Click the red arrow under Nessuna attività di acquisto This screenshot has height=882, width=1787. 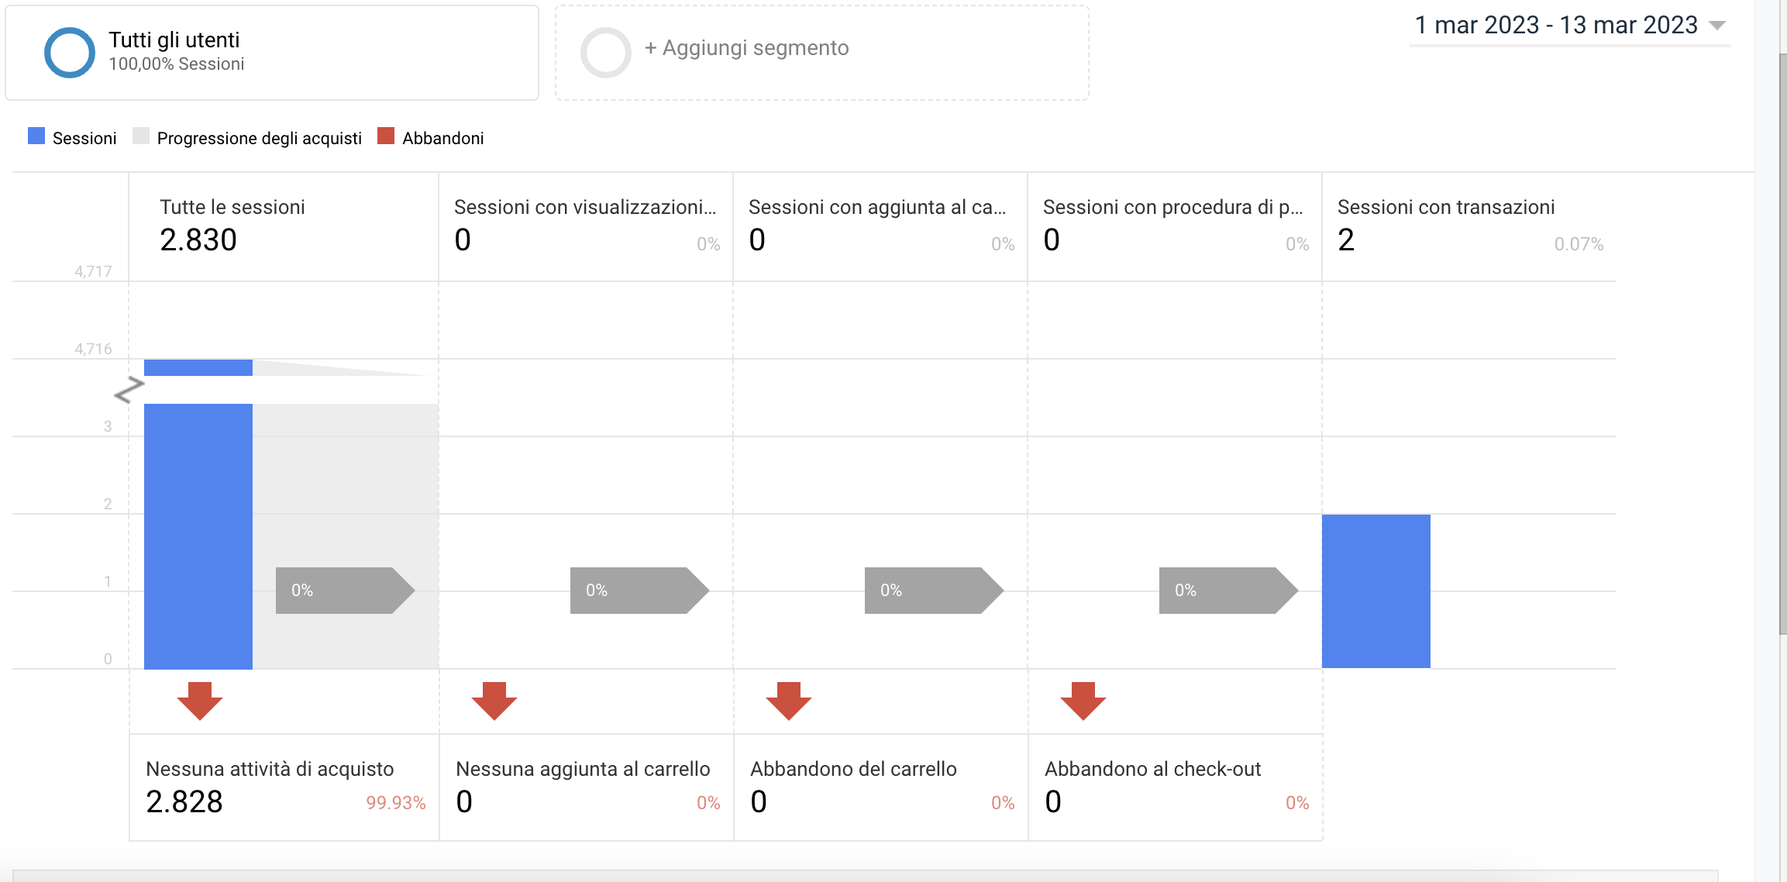tap(199, 701)
